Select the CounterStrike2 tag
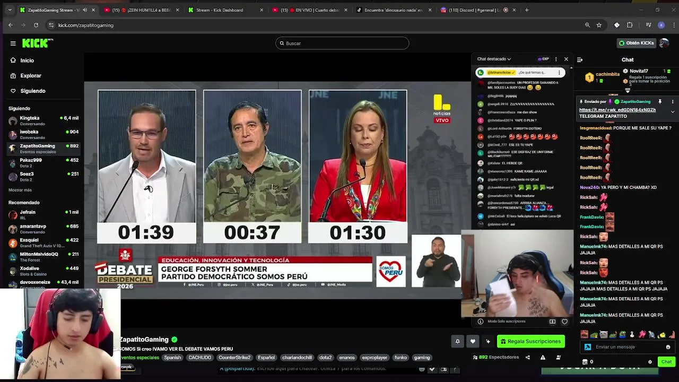Screen dimensions: 679x382 (234, 358)
